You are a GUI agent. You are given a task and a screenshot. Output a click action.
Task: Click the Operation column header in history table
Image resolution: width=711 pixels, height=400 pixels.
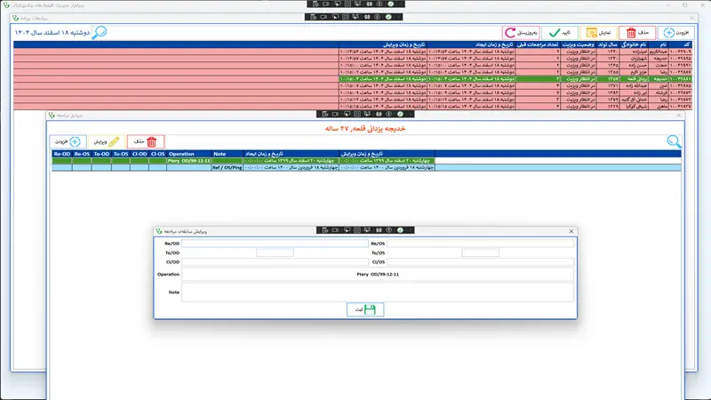tap(188, 154)
